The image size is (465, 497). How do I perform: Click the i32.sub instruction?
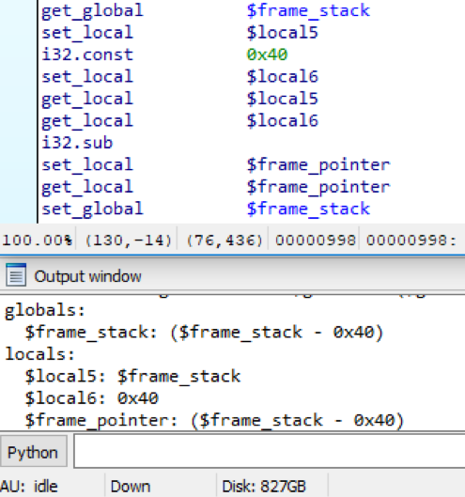(x=77, y=143)
